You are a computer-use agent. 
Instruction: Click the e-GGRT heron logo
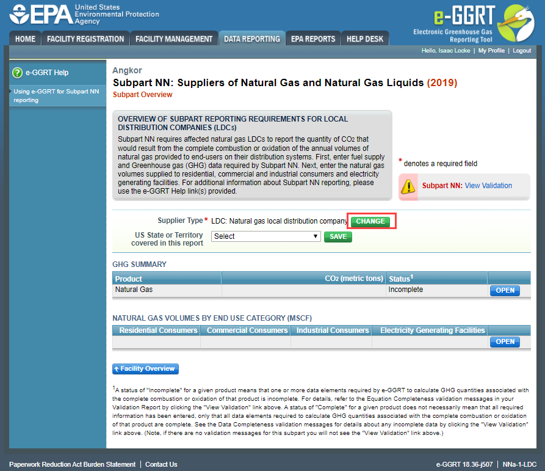pos(516,23)
